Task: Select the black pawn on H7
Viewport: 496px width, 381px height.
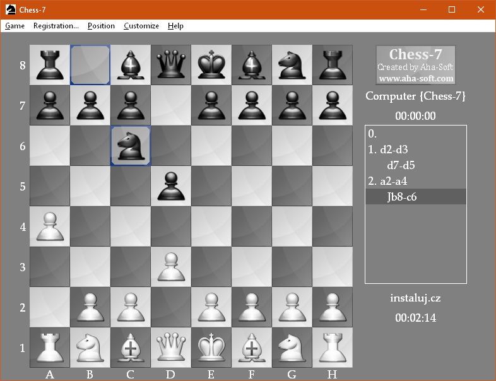Action: click(x=333, y=105)
